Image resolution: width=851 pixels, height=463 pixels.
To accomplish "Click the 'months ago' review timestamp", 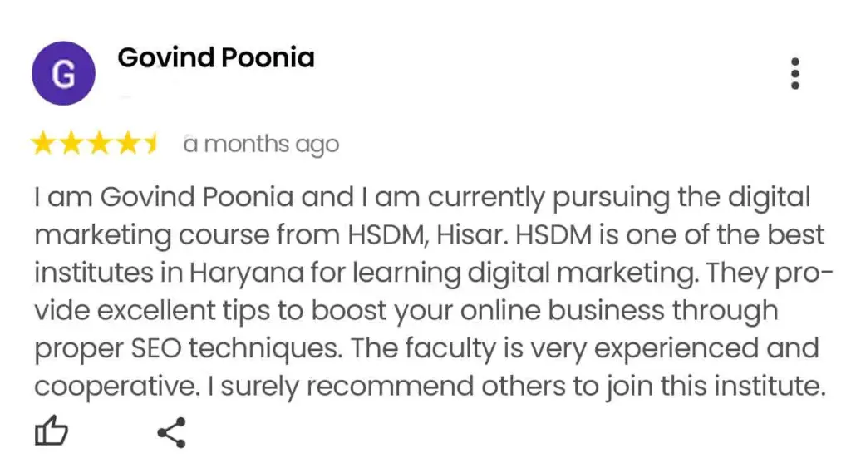I will click(x=261, y=145).
